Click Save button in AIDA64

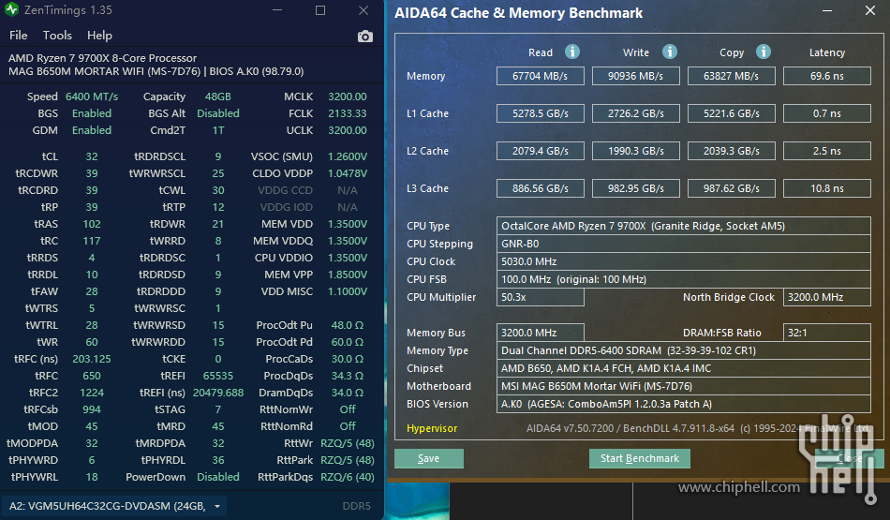[428, 458]
